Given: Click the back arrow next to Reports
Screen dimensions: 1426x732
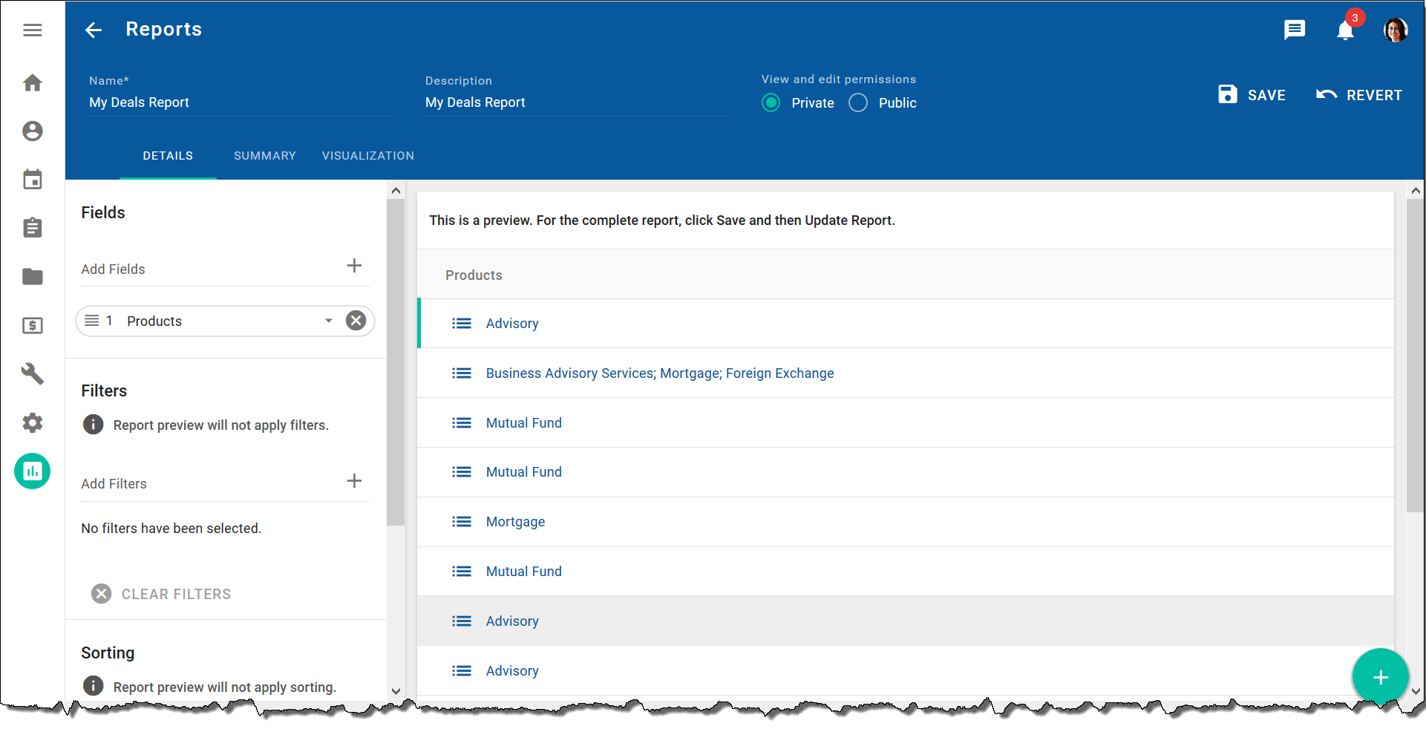Looking at the screenshot, I should click(x=94, y=30).
